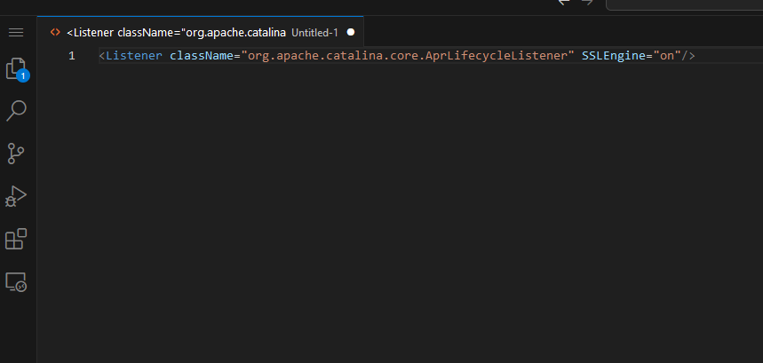Open the Source Control view
Screen dimensions: 763x363
pyautogui.click(x=16, y=154)
